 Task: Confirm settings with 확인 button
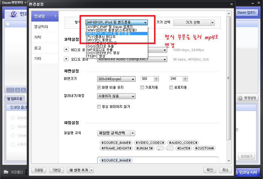210,170
